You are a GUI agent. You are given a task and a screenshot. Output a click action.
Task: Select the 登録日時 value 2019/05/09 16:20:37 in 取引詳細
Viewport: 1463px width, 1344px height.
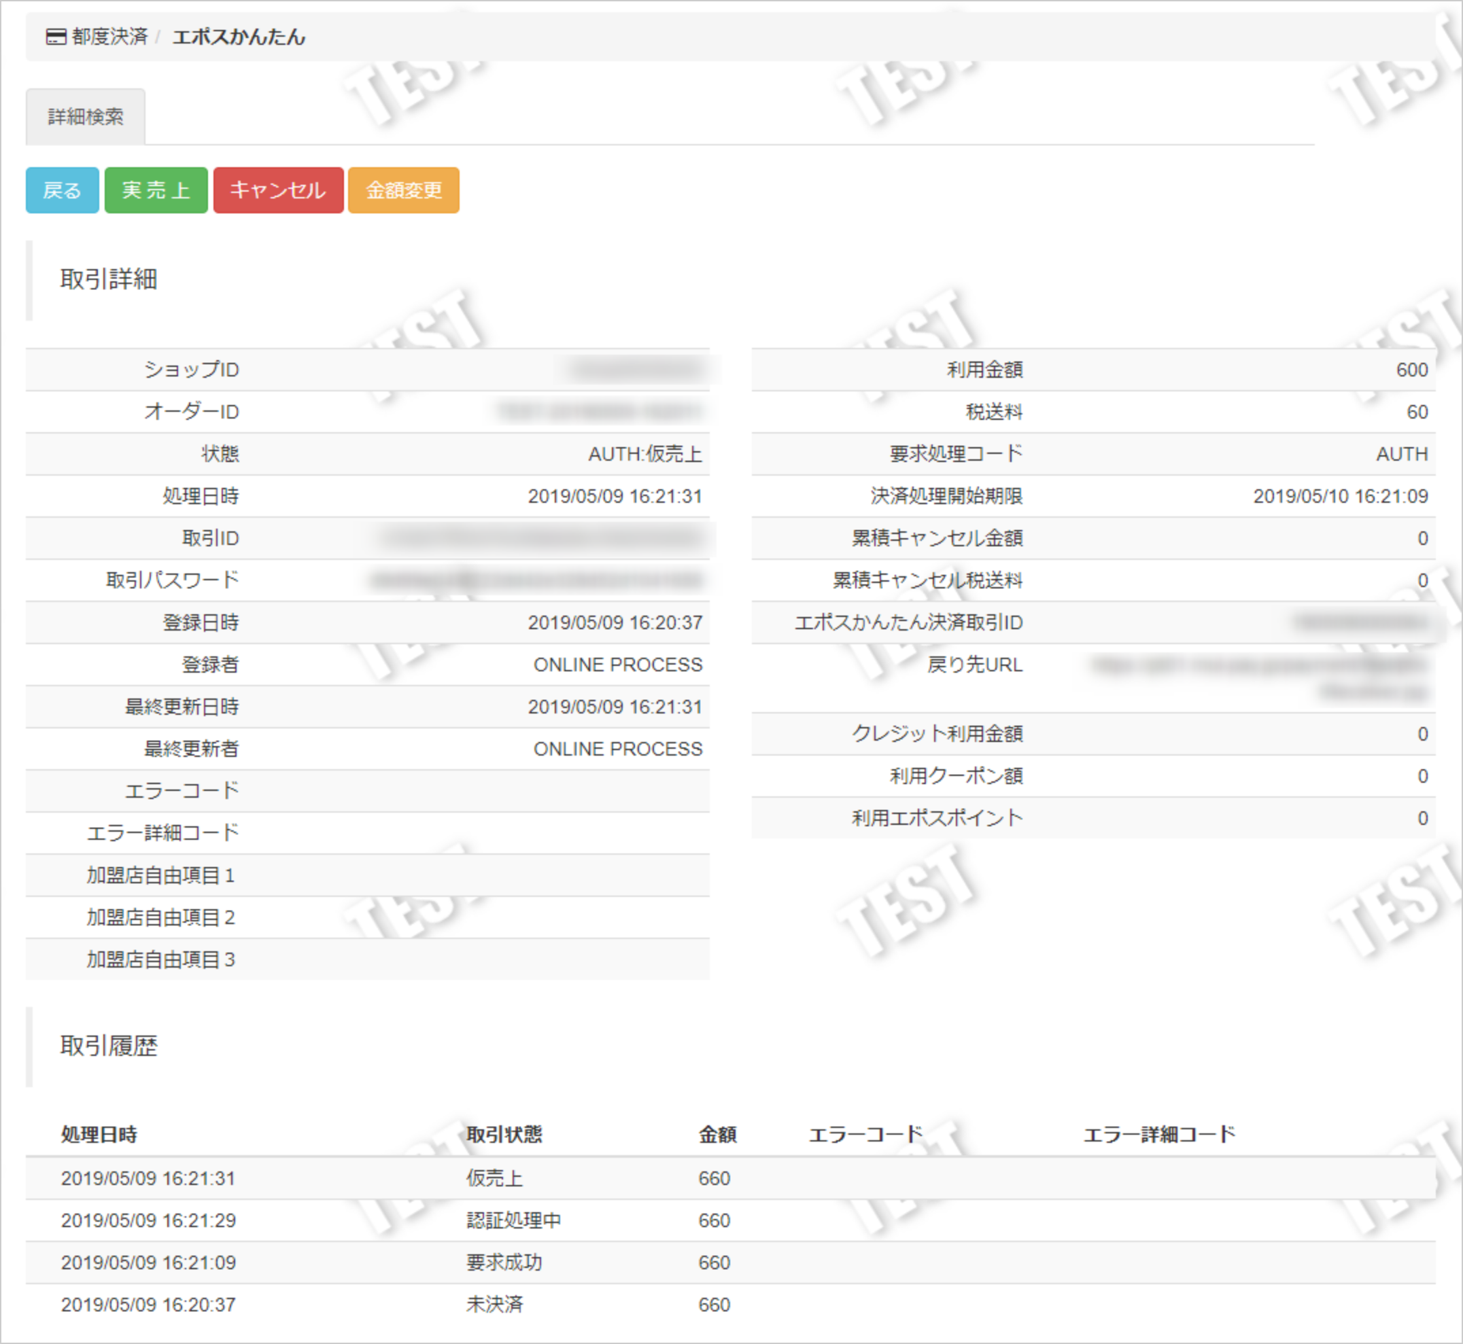(x=615, y=622)
